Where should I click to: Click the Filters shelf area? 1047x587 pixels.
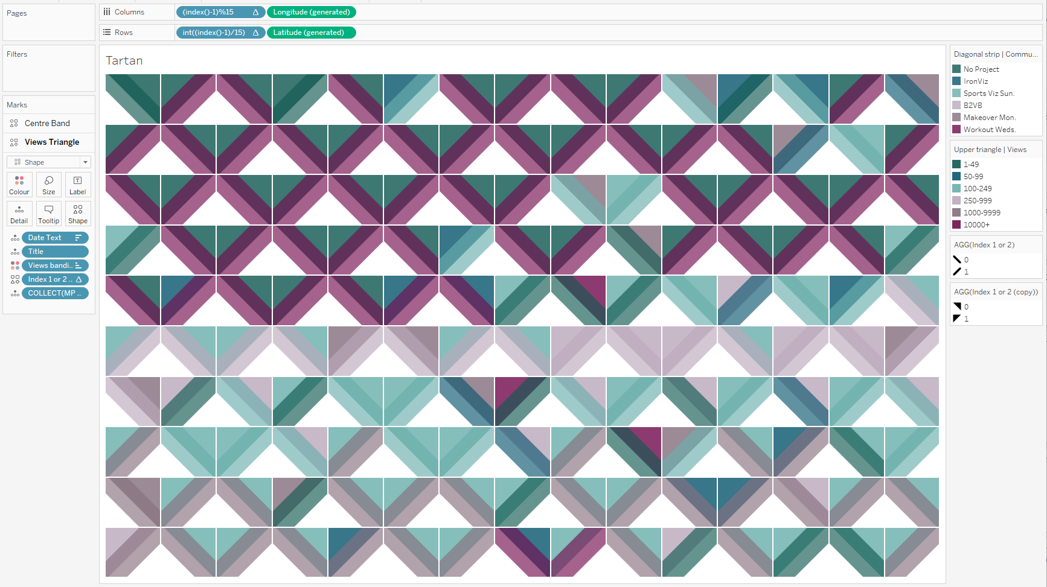(x=49, y=68)
